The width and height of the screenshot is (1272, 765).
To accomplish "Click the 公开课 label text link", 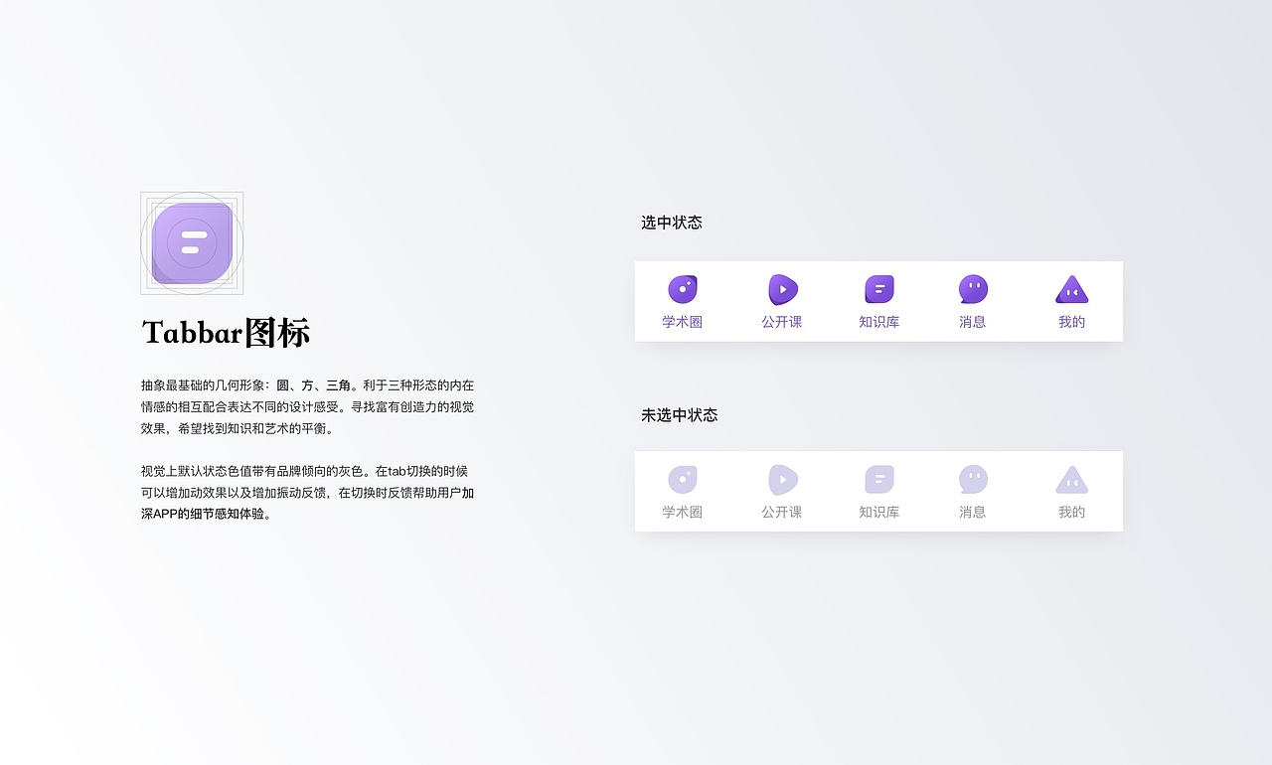I will [782, 324].
